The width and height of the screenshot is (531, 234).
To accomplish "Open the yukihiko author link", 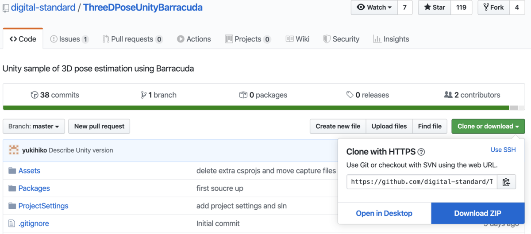I will 35,150.
